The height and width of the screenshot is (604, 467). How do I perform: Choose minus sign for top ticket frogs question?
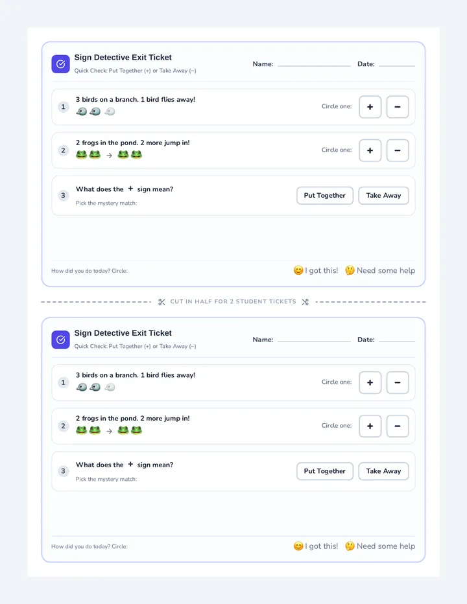(x=398, y=150)
